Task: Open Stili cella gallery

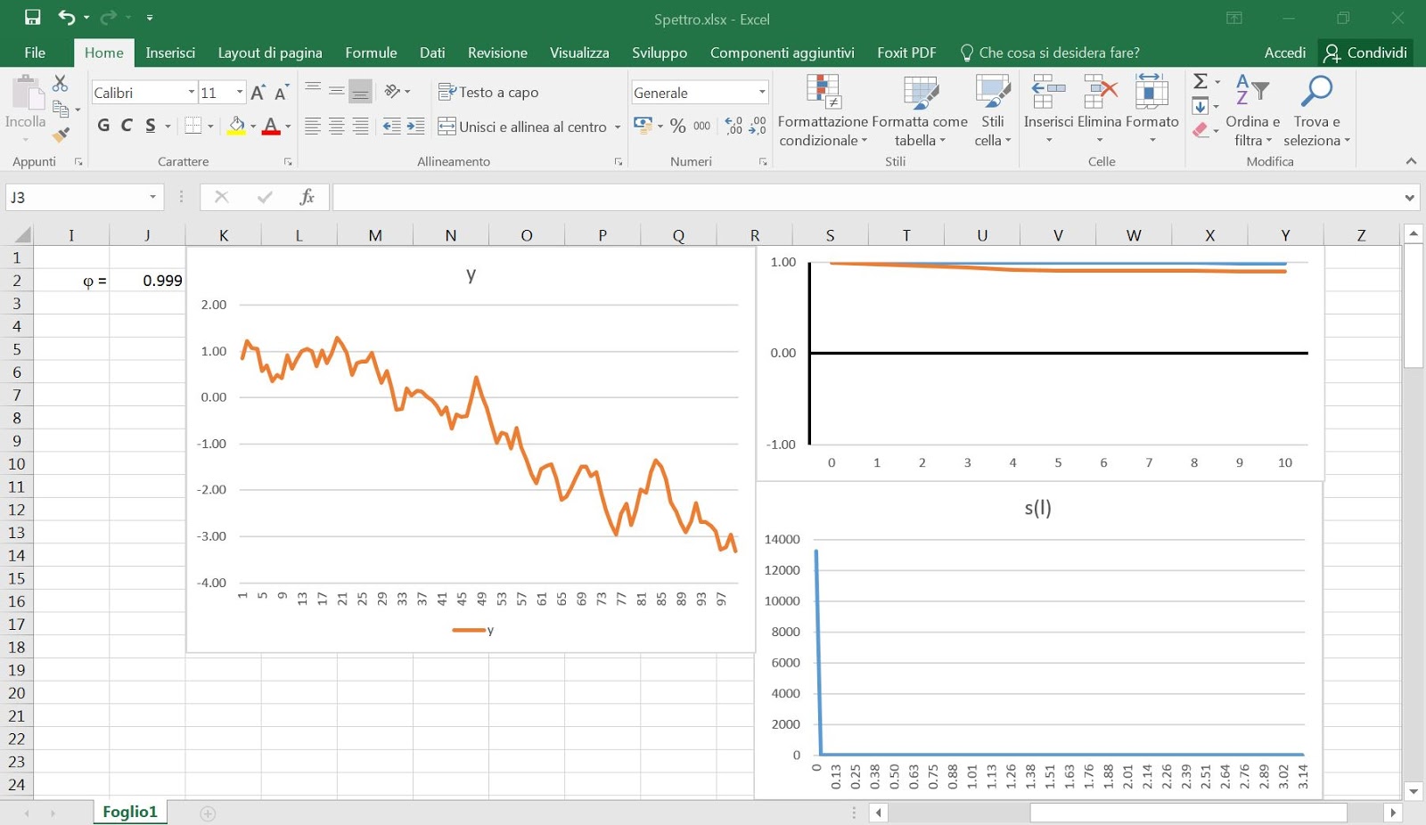Action: (x=993, y=111)
